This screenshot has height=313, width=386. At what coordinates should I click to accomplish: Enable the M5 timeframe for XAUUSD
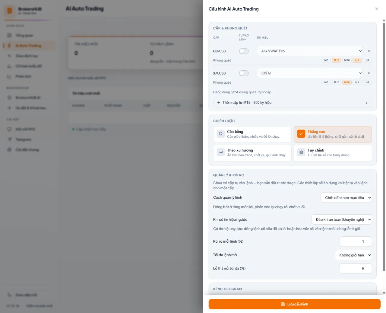pyautogui.click(x=326, y=82)
